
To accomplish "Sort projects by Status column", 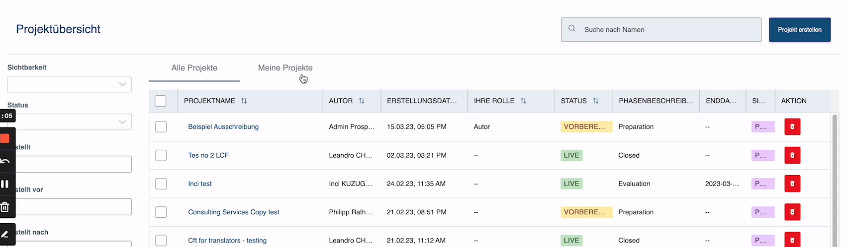I will [595, 101].
